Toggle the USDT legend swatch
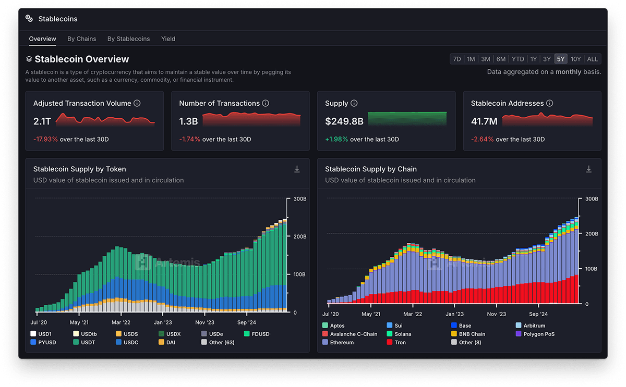626x387 pixels. coord(76,342)
